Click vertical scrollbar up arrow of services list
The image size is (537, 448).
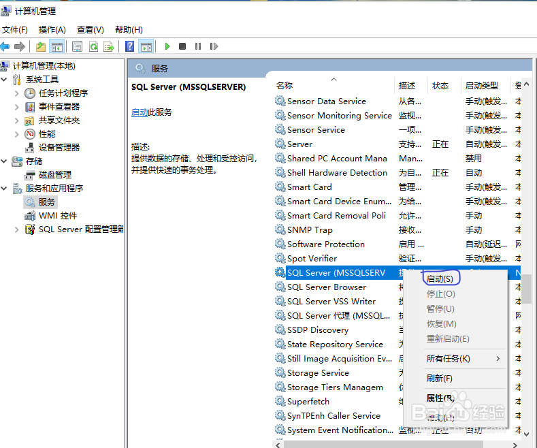click(527, 84)
